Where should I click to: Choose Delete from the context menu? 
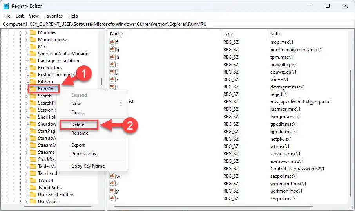coord(78,124)
